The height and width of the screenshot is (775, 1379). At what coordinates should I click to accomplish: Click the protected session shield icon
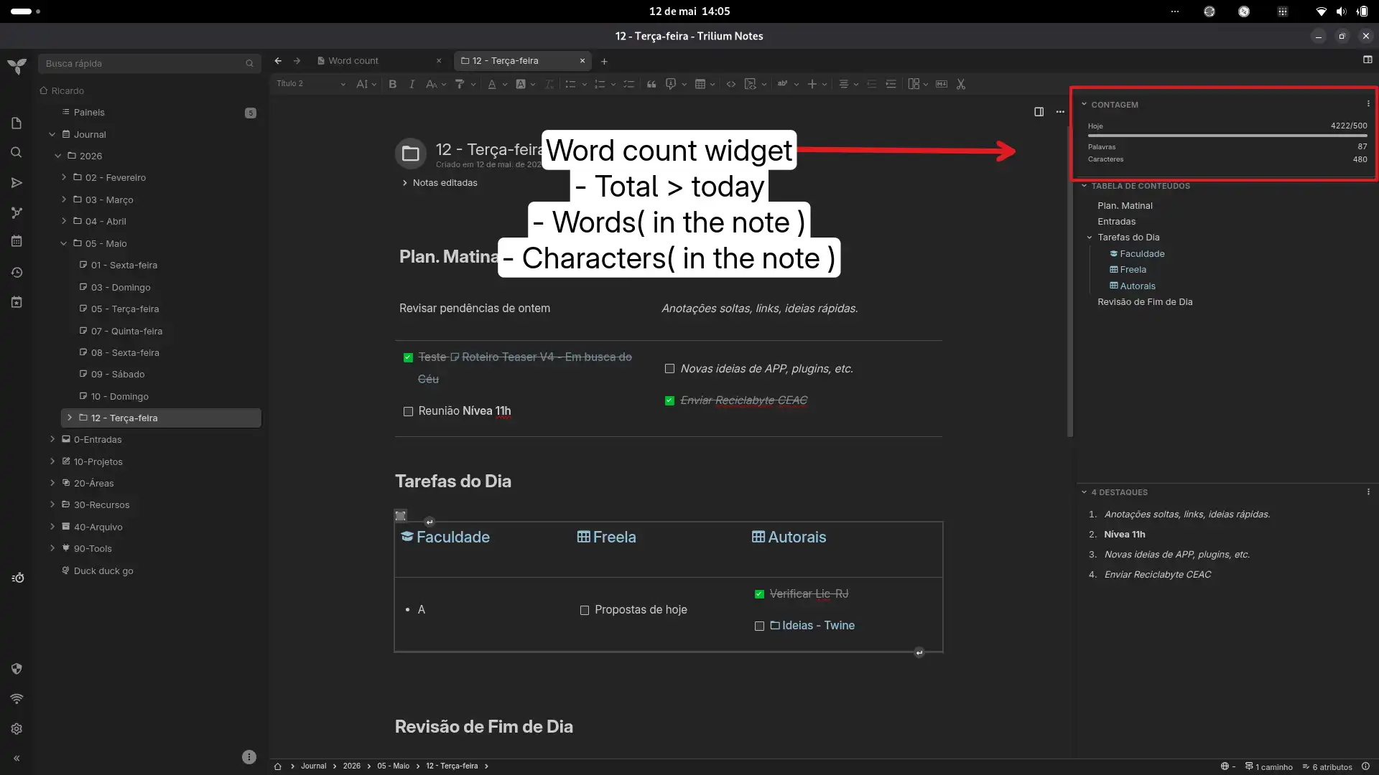[17, 669]
